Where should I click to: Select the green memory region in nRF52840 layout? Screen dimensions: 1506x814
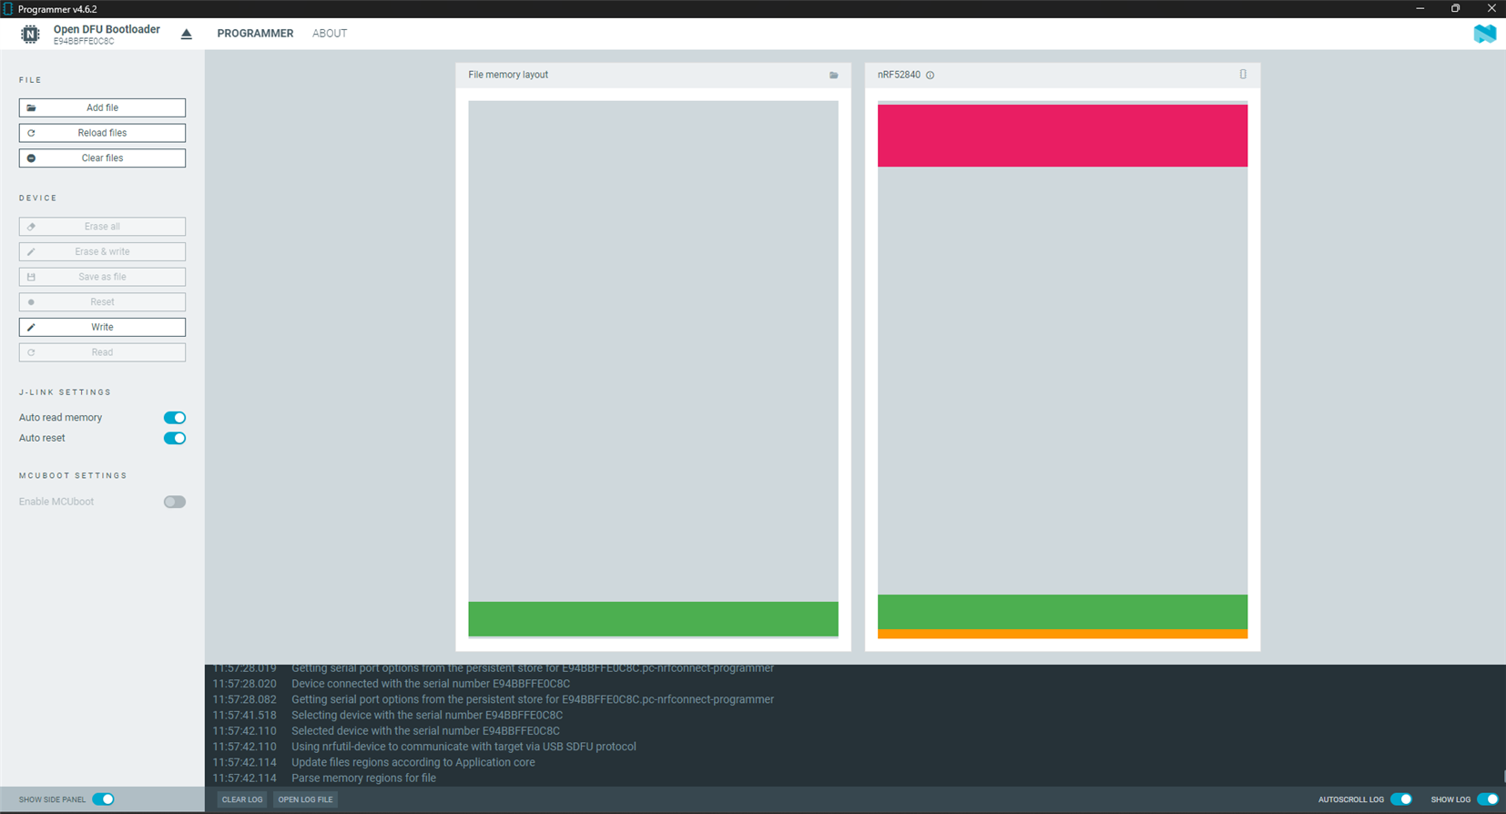1063,612
